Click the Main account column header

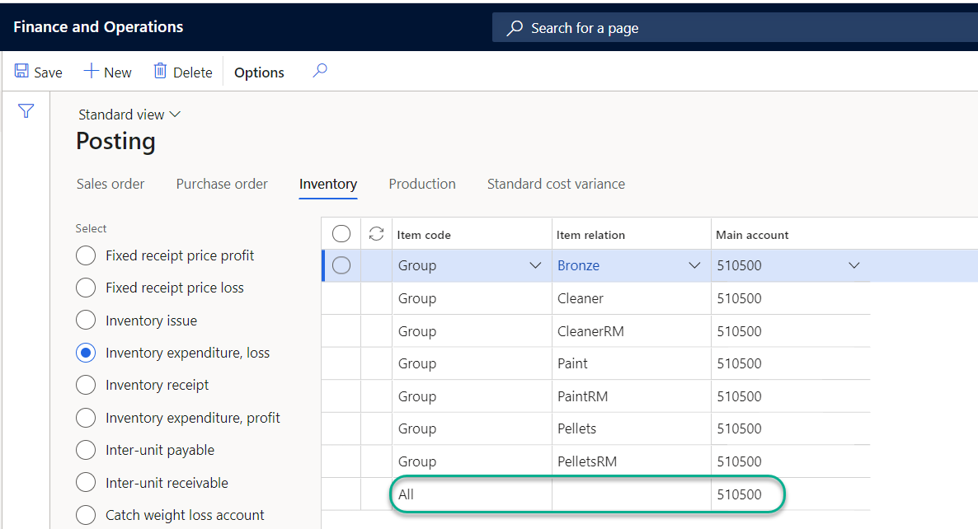click(x=752, y=235)
